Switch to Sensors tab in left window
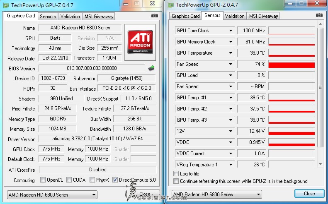328x204 pixels. click(48, 17)
